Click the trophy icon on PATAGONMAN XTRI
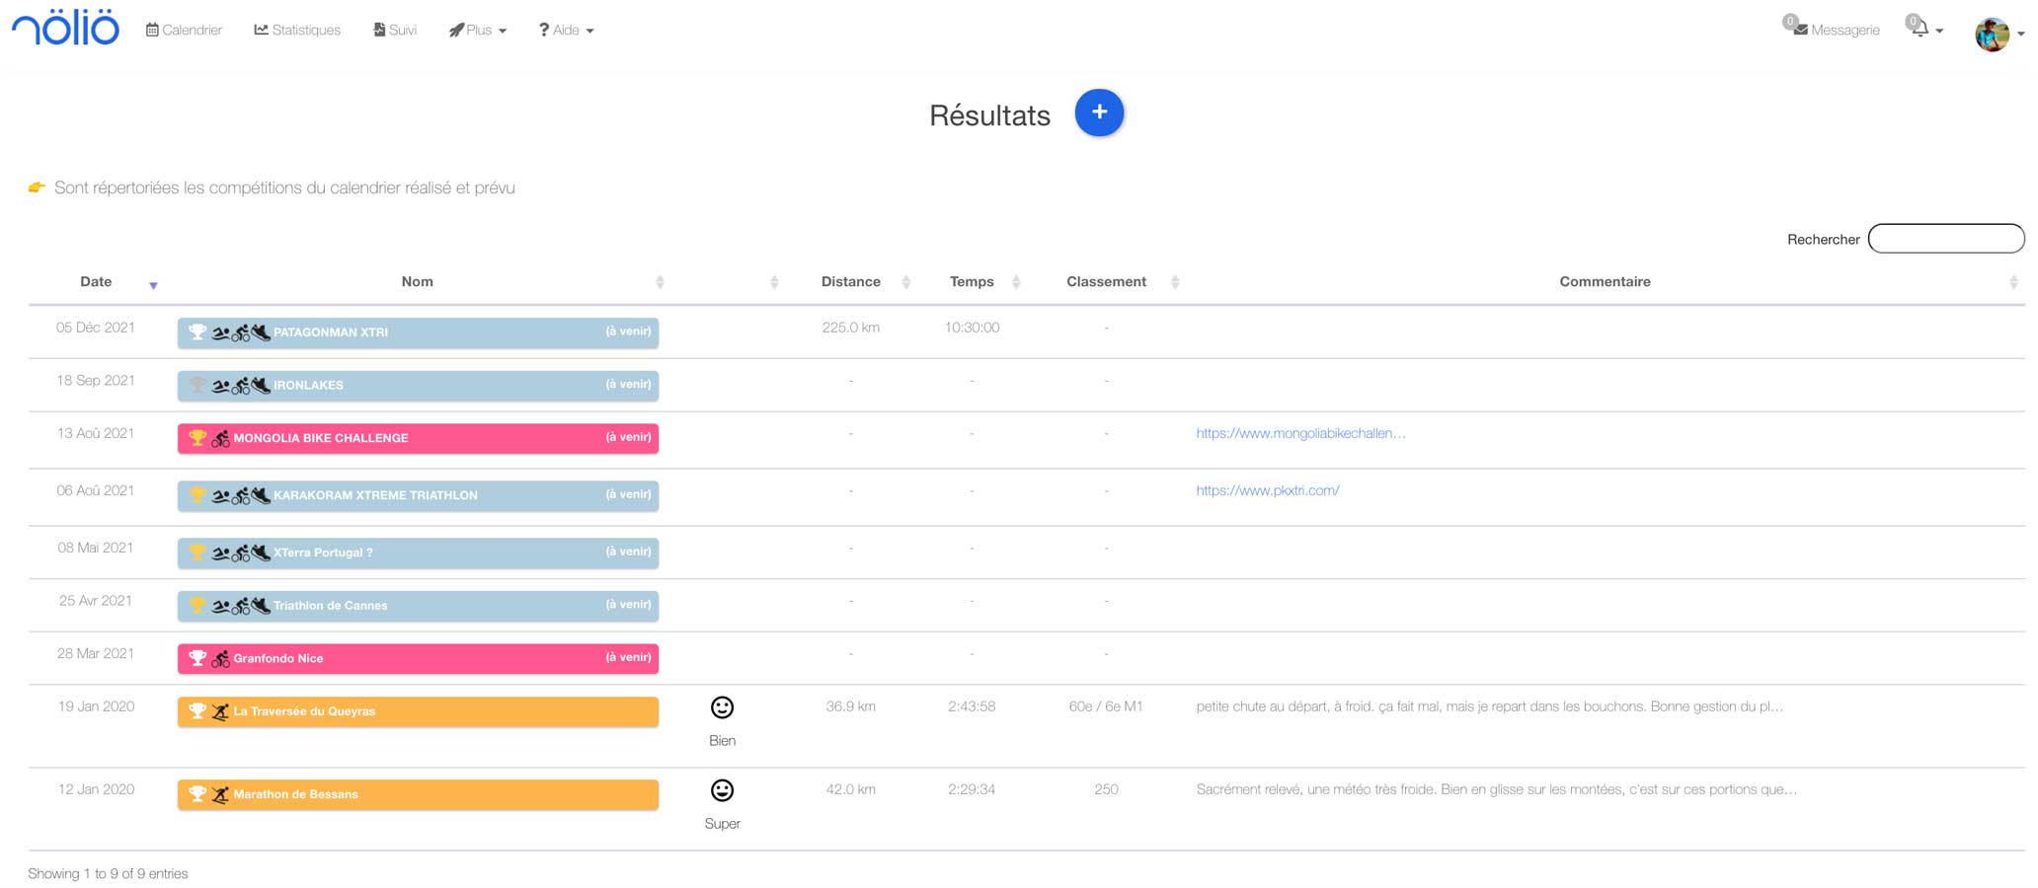This screenshot has width=2038, height=888. click(197, 333)
